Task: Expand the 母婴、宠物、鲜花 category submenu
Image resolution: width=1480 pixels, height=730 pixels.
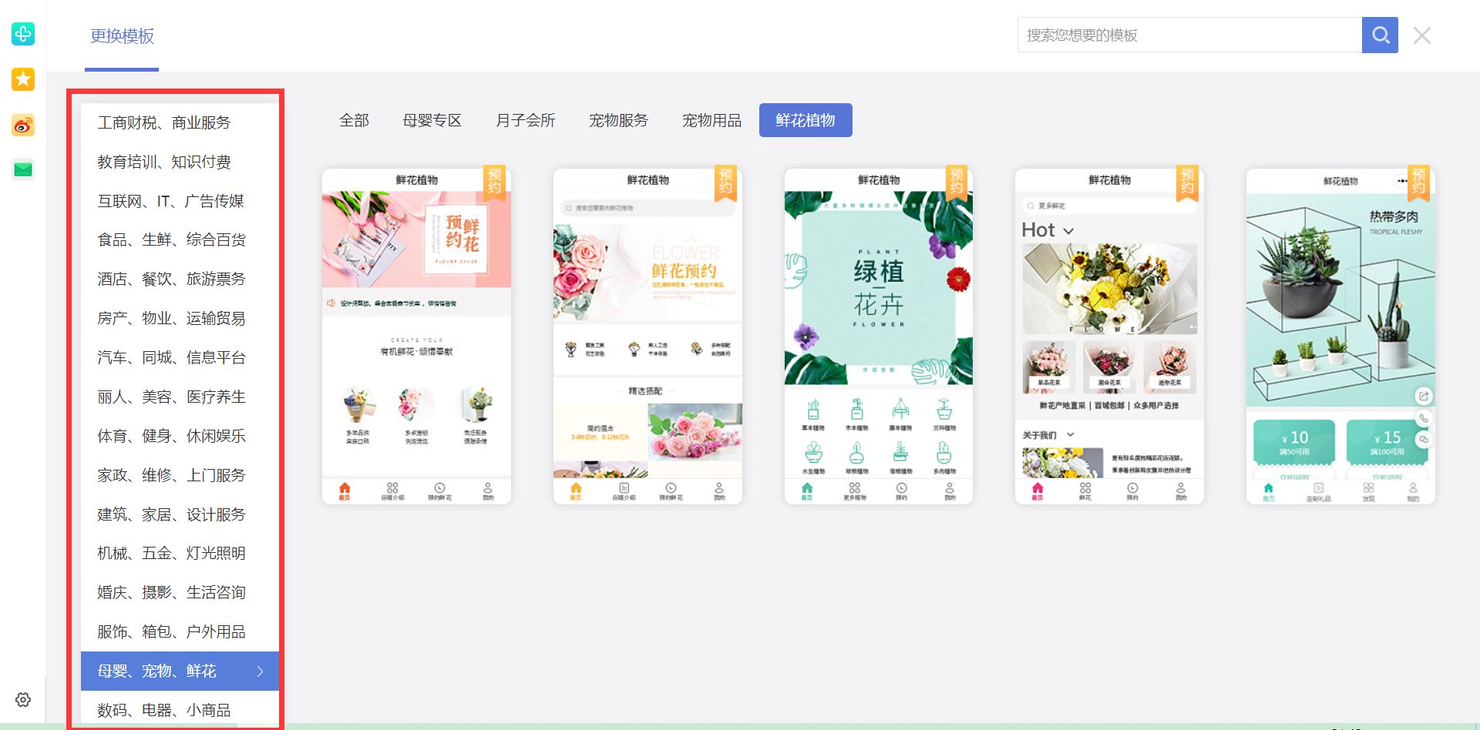Action: coord(179,671)
